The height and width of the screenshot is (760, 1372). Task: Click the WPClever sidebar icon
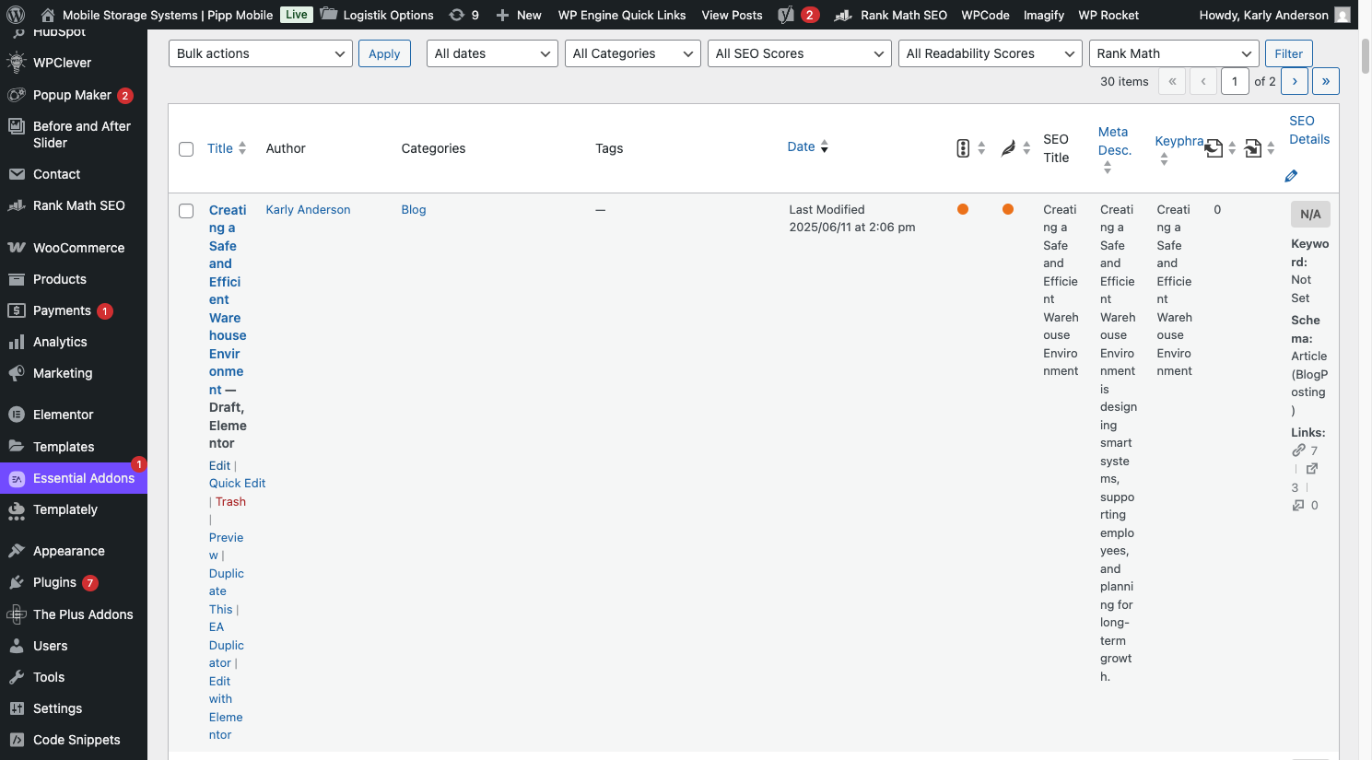(x=17, y=63)
